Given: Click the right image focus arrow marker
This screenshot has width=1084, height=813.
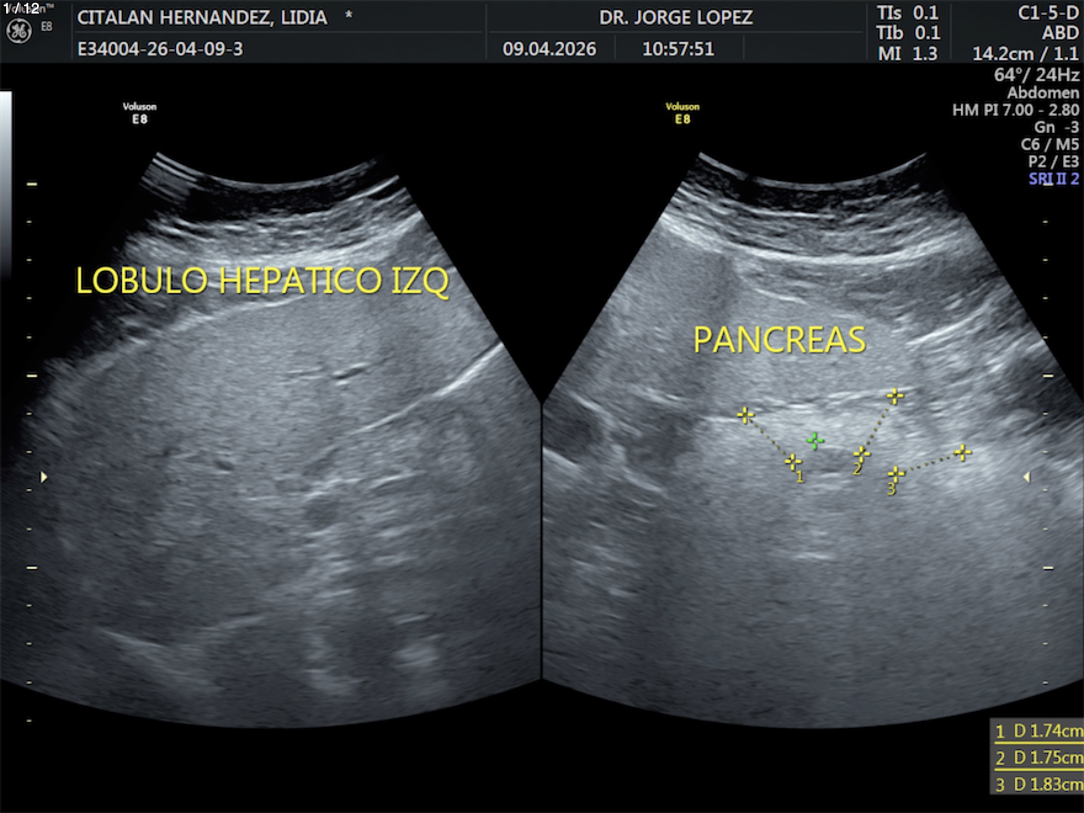Looking at the screenshot, I should tap(1026, 477).
